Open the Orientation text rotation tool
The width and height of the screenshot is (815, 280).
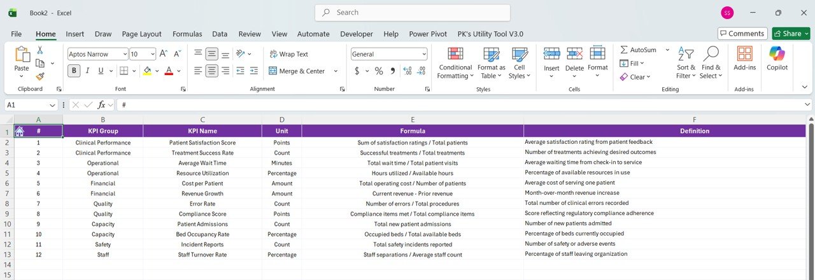241,54
